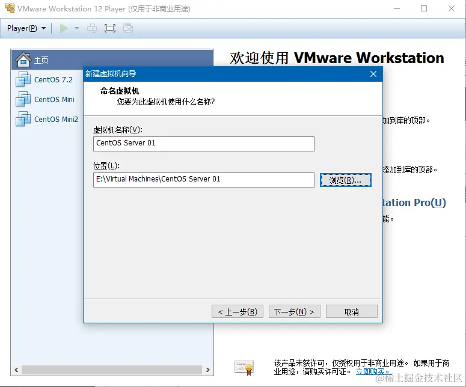Close the VMware Workstation Player window

coord(452,8)
